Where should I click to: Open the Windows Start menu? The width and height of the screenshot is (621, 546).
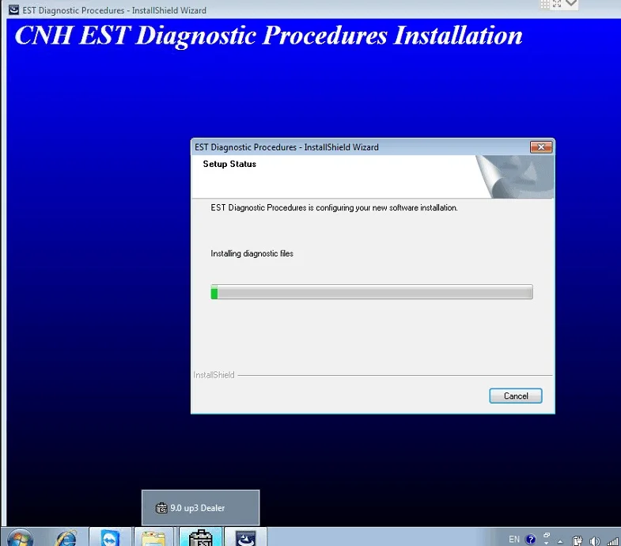pos(20,538)
